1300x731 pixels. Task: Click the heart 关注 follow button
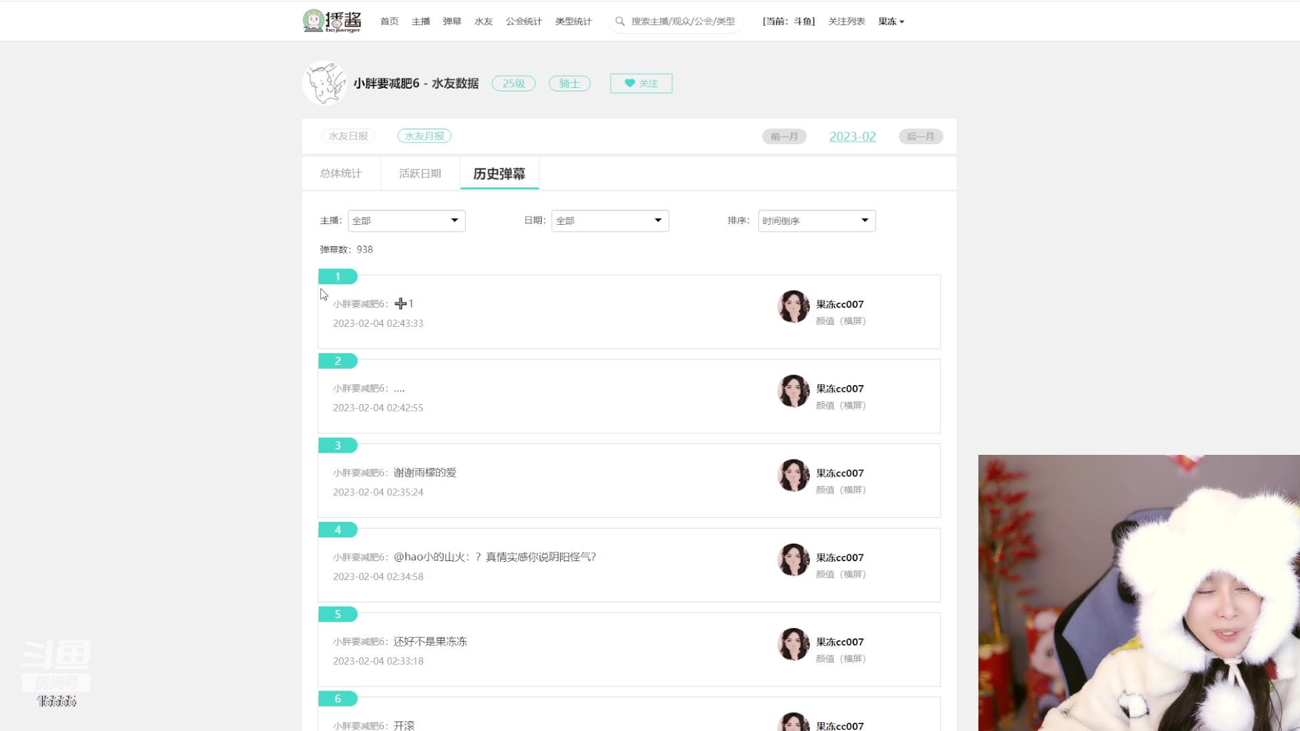[x=641, y=83]
